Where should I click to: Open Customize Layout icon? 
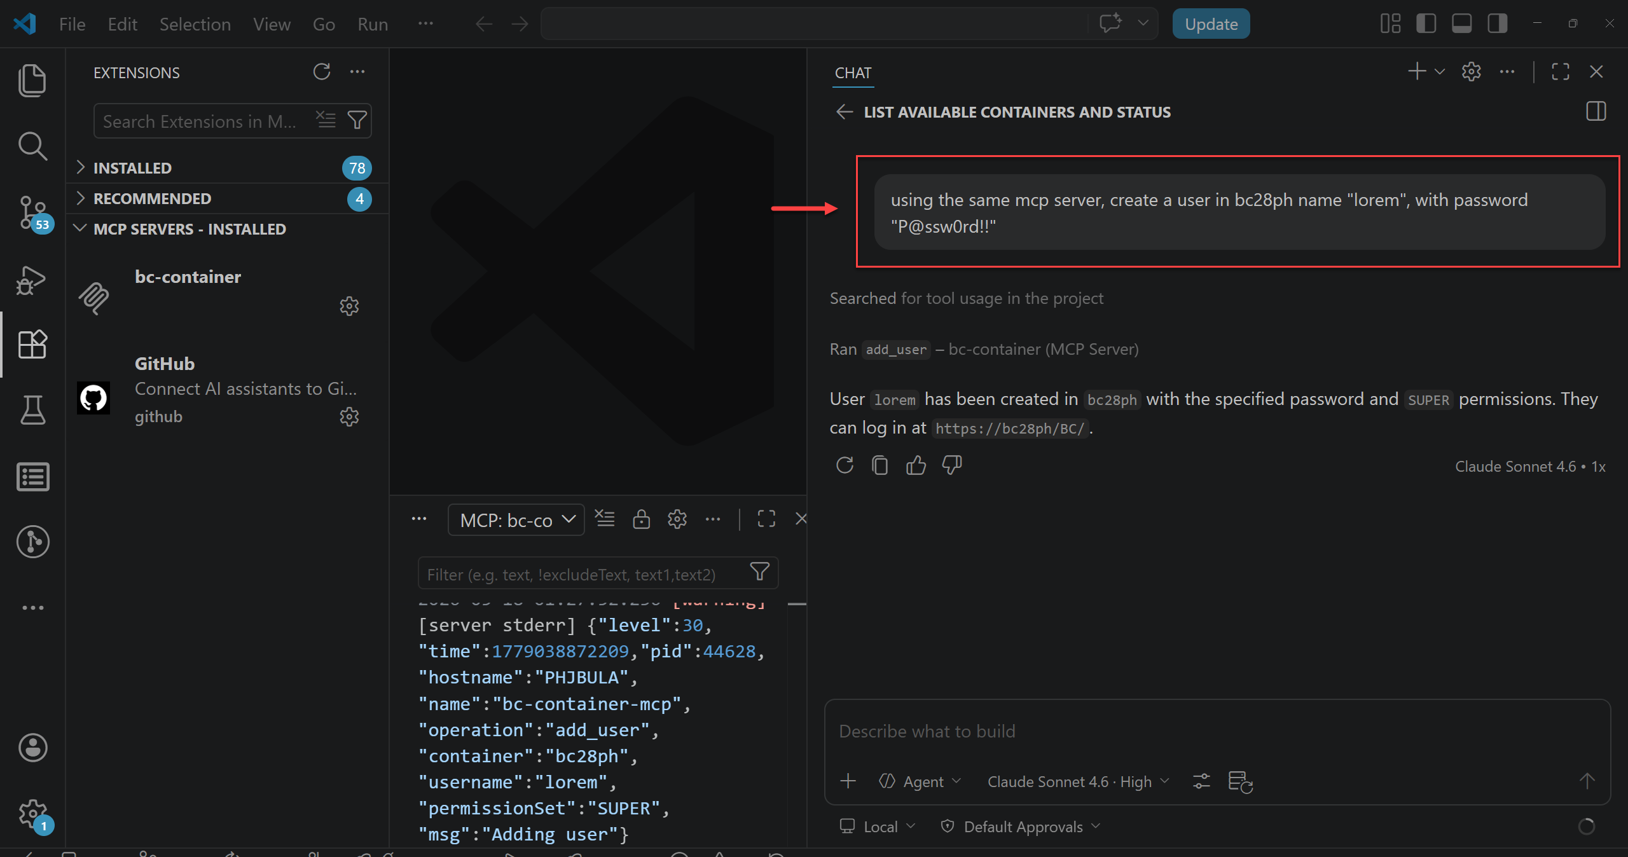[1390, 24]
